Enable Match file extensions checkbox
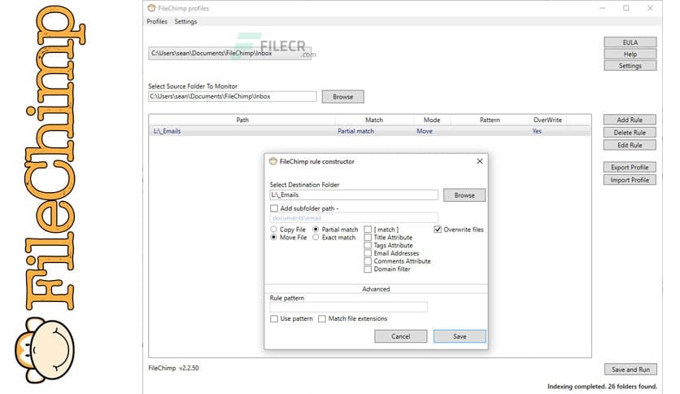The image size is (680, 394). [x=322, y=318]
